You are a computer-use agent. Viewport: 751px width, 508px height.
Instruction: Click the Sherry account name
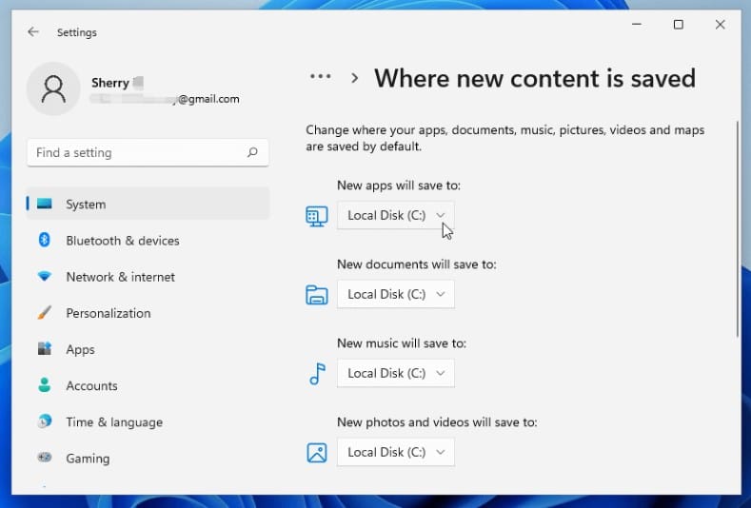[110, 83]
